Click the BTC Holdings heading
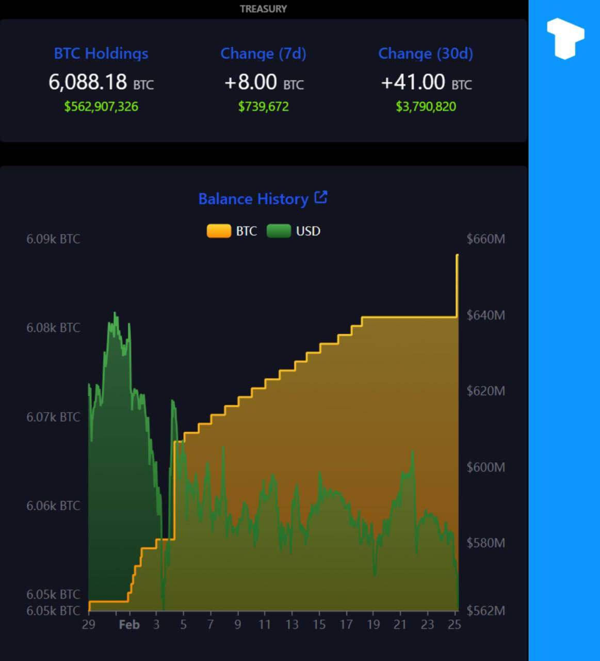Viewport: 600px width, 661px height. [101, 54]
